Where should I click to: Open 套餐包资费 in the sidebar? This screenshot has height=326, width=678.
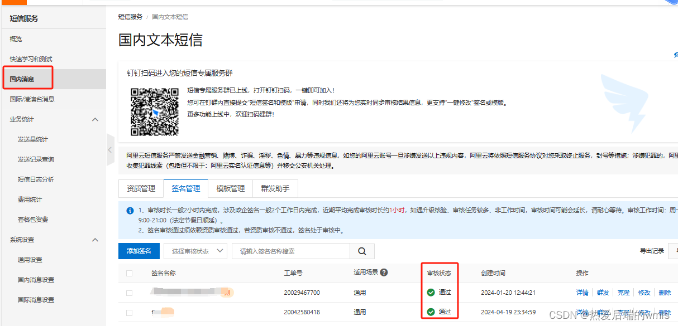[x=33, y=220]
